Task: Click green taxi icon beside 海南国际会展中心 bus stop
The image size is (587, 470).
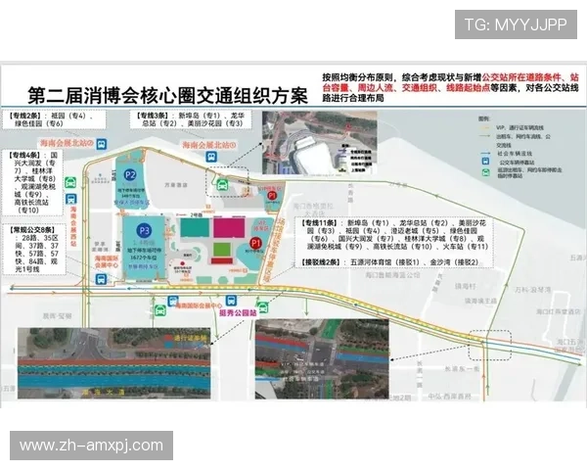Action: [x=160, y=310]
